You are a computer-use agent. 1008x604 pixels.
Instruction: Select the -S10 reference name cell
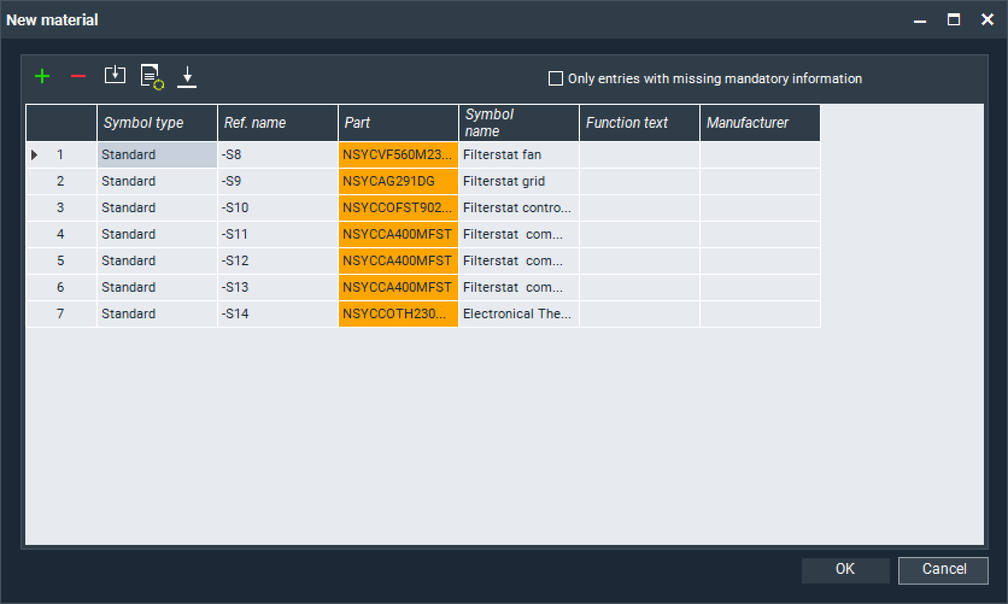tap(277, 208)
